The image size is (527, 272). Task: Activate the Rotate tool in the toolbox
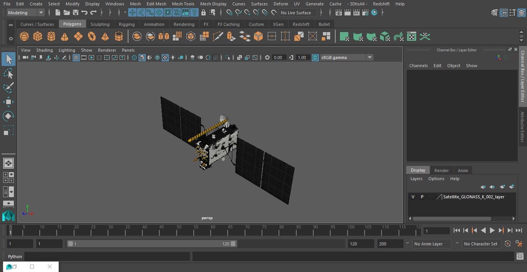[8, 116]
